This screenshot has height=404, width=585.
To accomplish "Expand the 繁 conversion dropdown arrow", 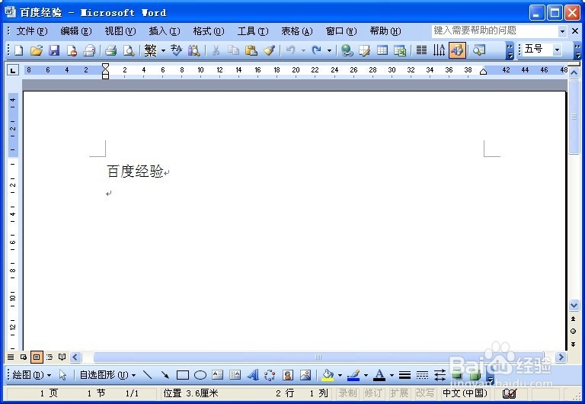I will pyautogui.click(x=163, y=50).
